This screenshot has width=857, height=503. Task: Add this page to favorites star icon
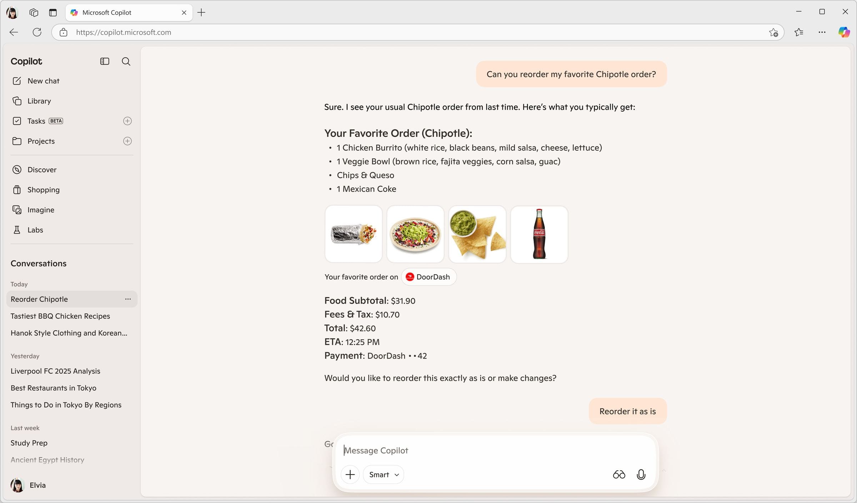773,32
